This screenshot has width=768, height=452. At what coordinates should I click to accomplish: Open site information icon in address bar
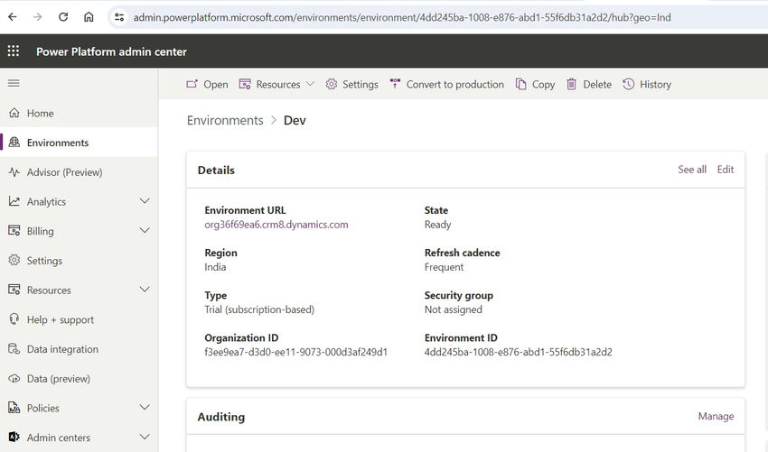click(x=119, y=18)
